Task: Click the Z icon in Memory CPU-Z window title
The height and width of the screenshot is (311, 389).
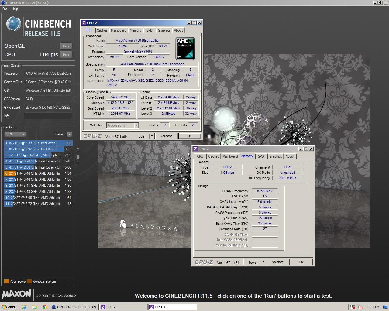Action: coord(195,149)
